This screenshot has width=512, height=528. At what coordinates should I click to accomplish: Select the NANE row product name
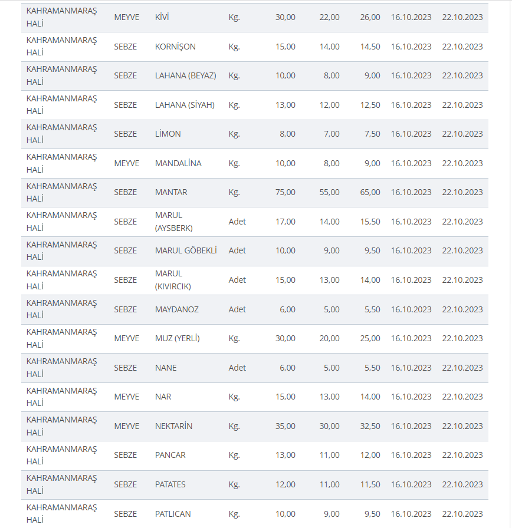pos(166,368)
